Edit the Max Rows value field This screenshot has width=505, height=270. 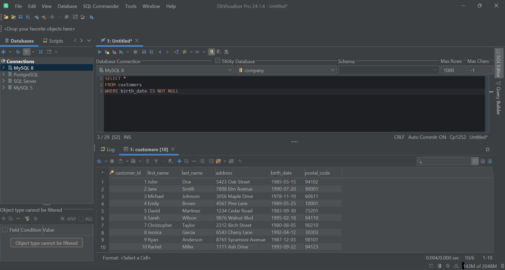click(453, 70)
